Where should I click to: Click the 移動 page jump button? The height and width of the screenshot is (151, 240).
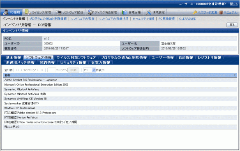pos(73,70)
